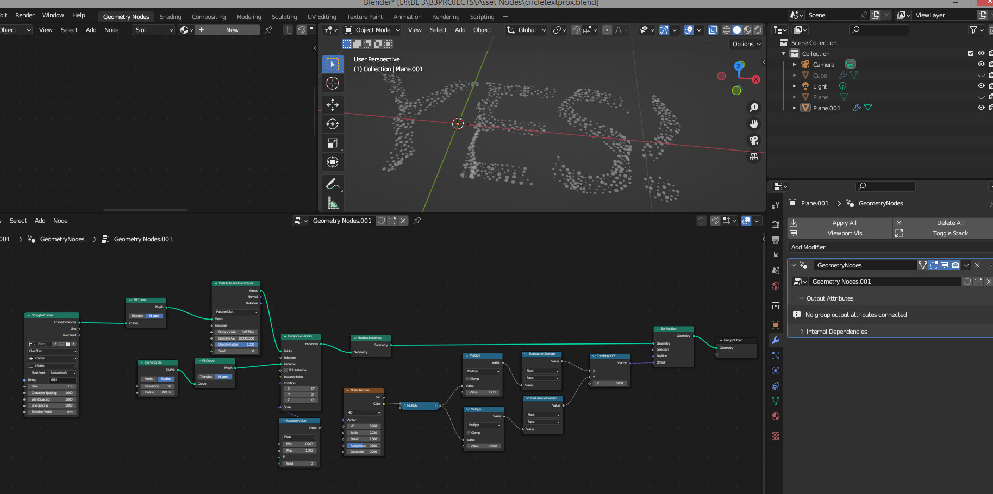This screenshot has width=993, height=494.
Task: Open viewport Options dropdown
Action: tap(746, 44)
